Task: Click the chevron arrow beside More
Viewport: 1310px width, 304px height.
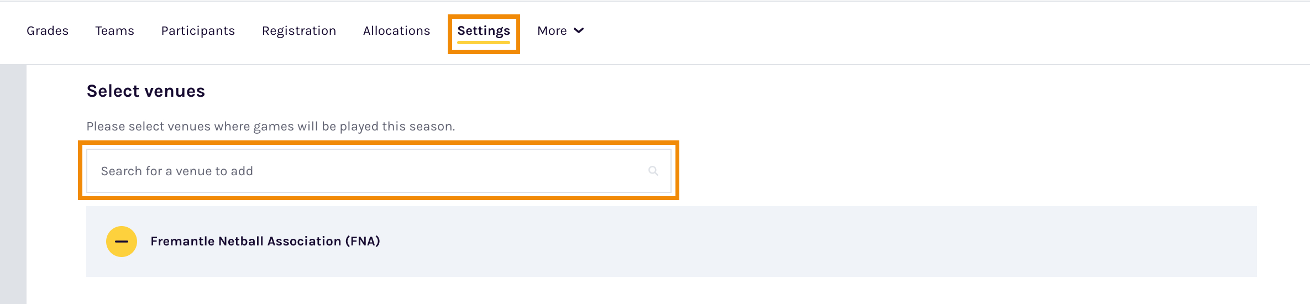Action: point(579,30)
